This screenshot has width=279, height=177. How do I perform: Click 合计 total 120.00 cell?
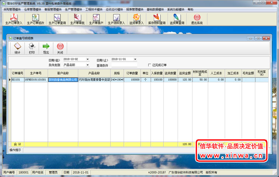coord(185,144)
